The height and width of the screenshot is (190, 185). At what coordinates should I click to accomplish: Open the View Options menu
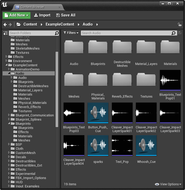pos(168,184)
